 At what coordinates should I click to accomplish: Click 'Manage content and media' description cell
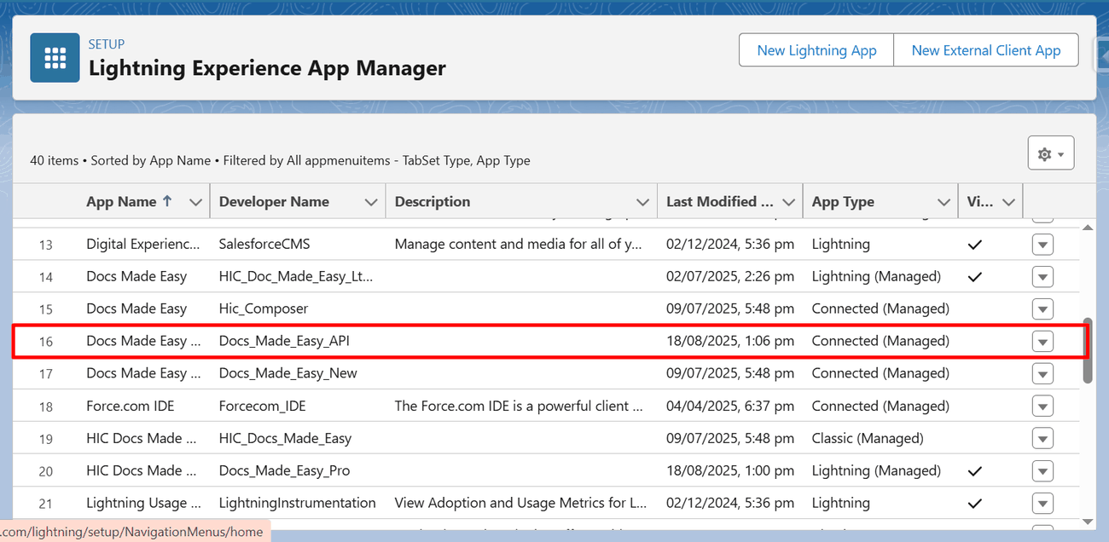click(519, 244)
